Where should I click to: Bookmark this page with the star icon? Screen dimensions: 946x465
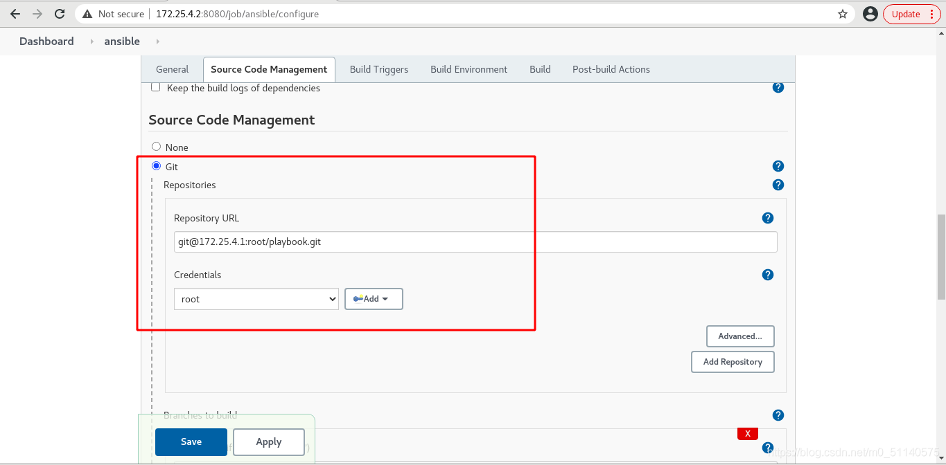[x=843, y=14]
